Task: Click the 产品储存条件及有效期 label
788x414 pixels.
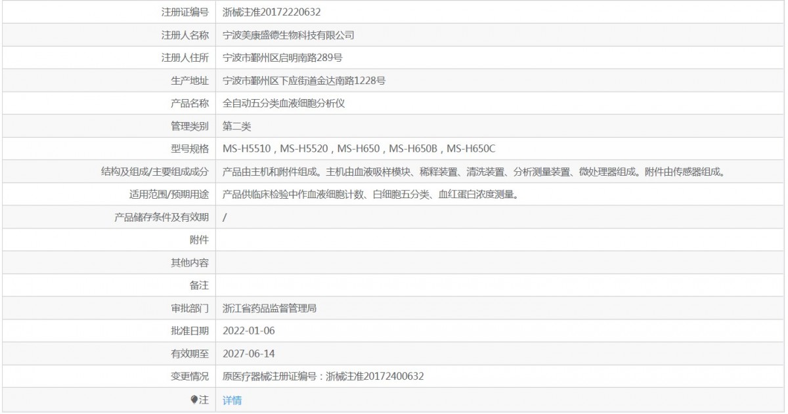Action: point(162,217)
